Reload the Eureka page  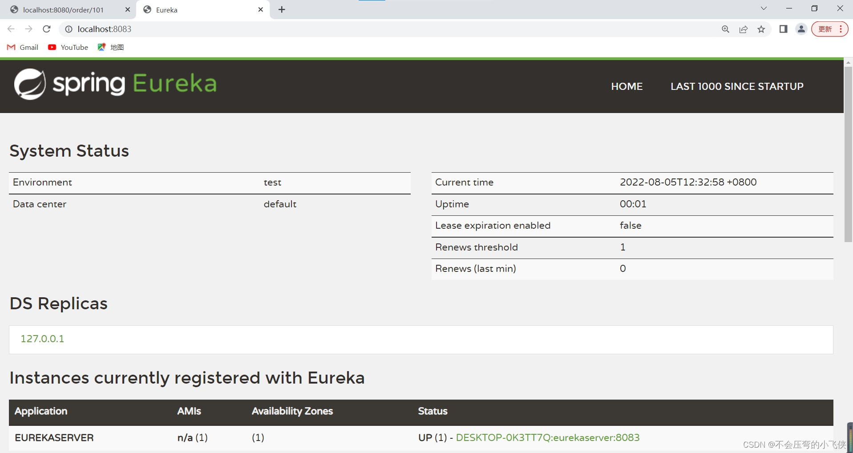tap(47, 29)
